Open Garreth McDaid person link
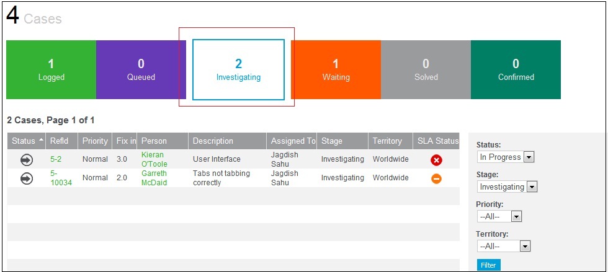This screenshot has height=272, width=608. click(154, 178)
